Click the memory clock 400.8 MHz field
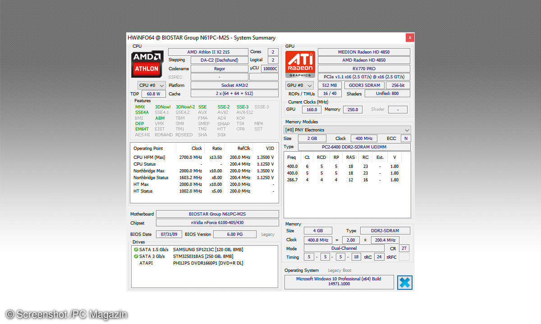The image size is (541, 324). 318,240
